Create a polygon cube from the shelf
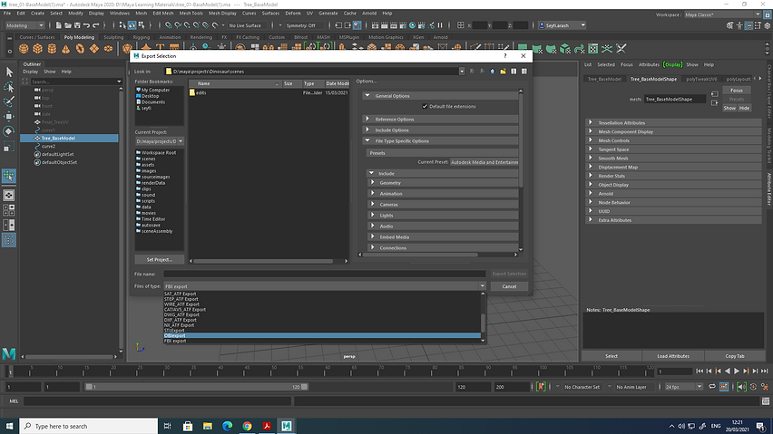This screenshot has width=773, height=434. click(x=37, y=49)
